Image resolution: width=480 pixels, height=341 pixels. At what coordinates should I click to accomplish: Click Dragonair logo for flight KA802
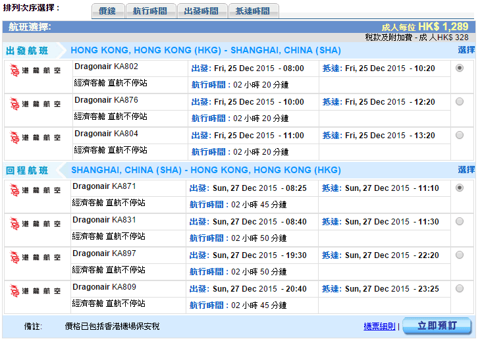[37, 70]
